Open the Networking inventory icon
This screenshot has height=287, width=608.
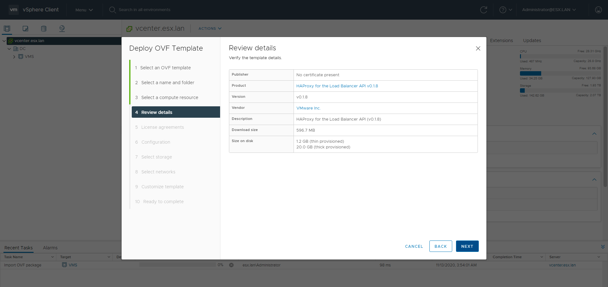62,28
